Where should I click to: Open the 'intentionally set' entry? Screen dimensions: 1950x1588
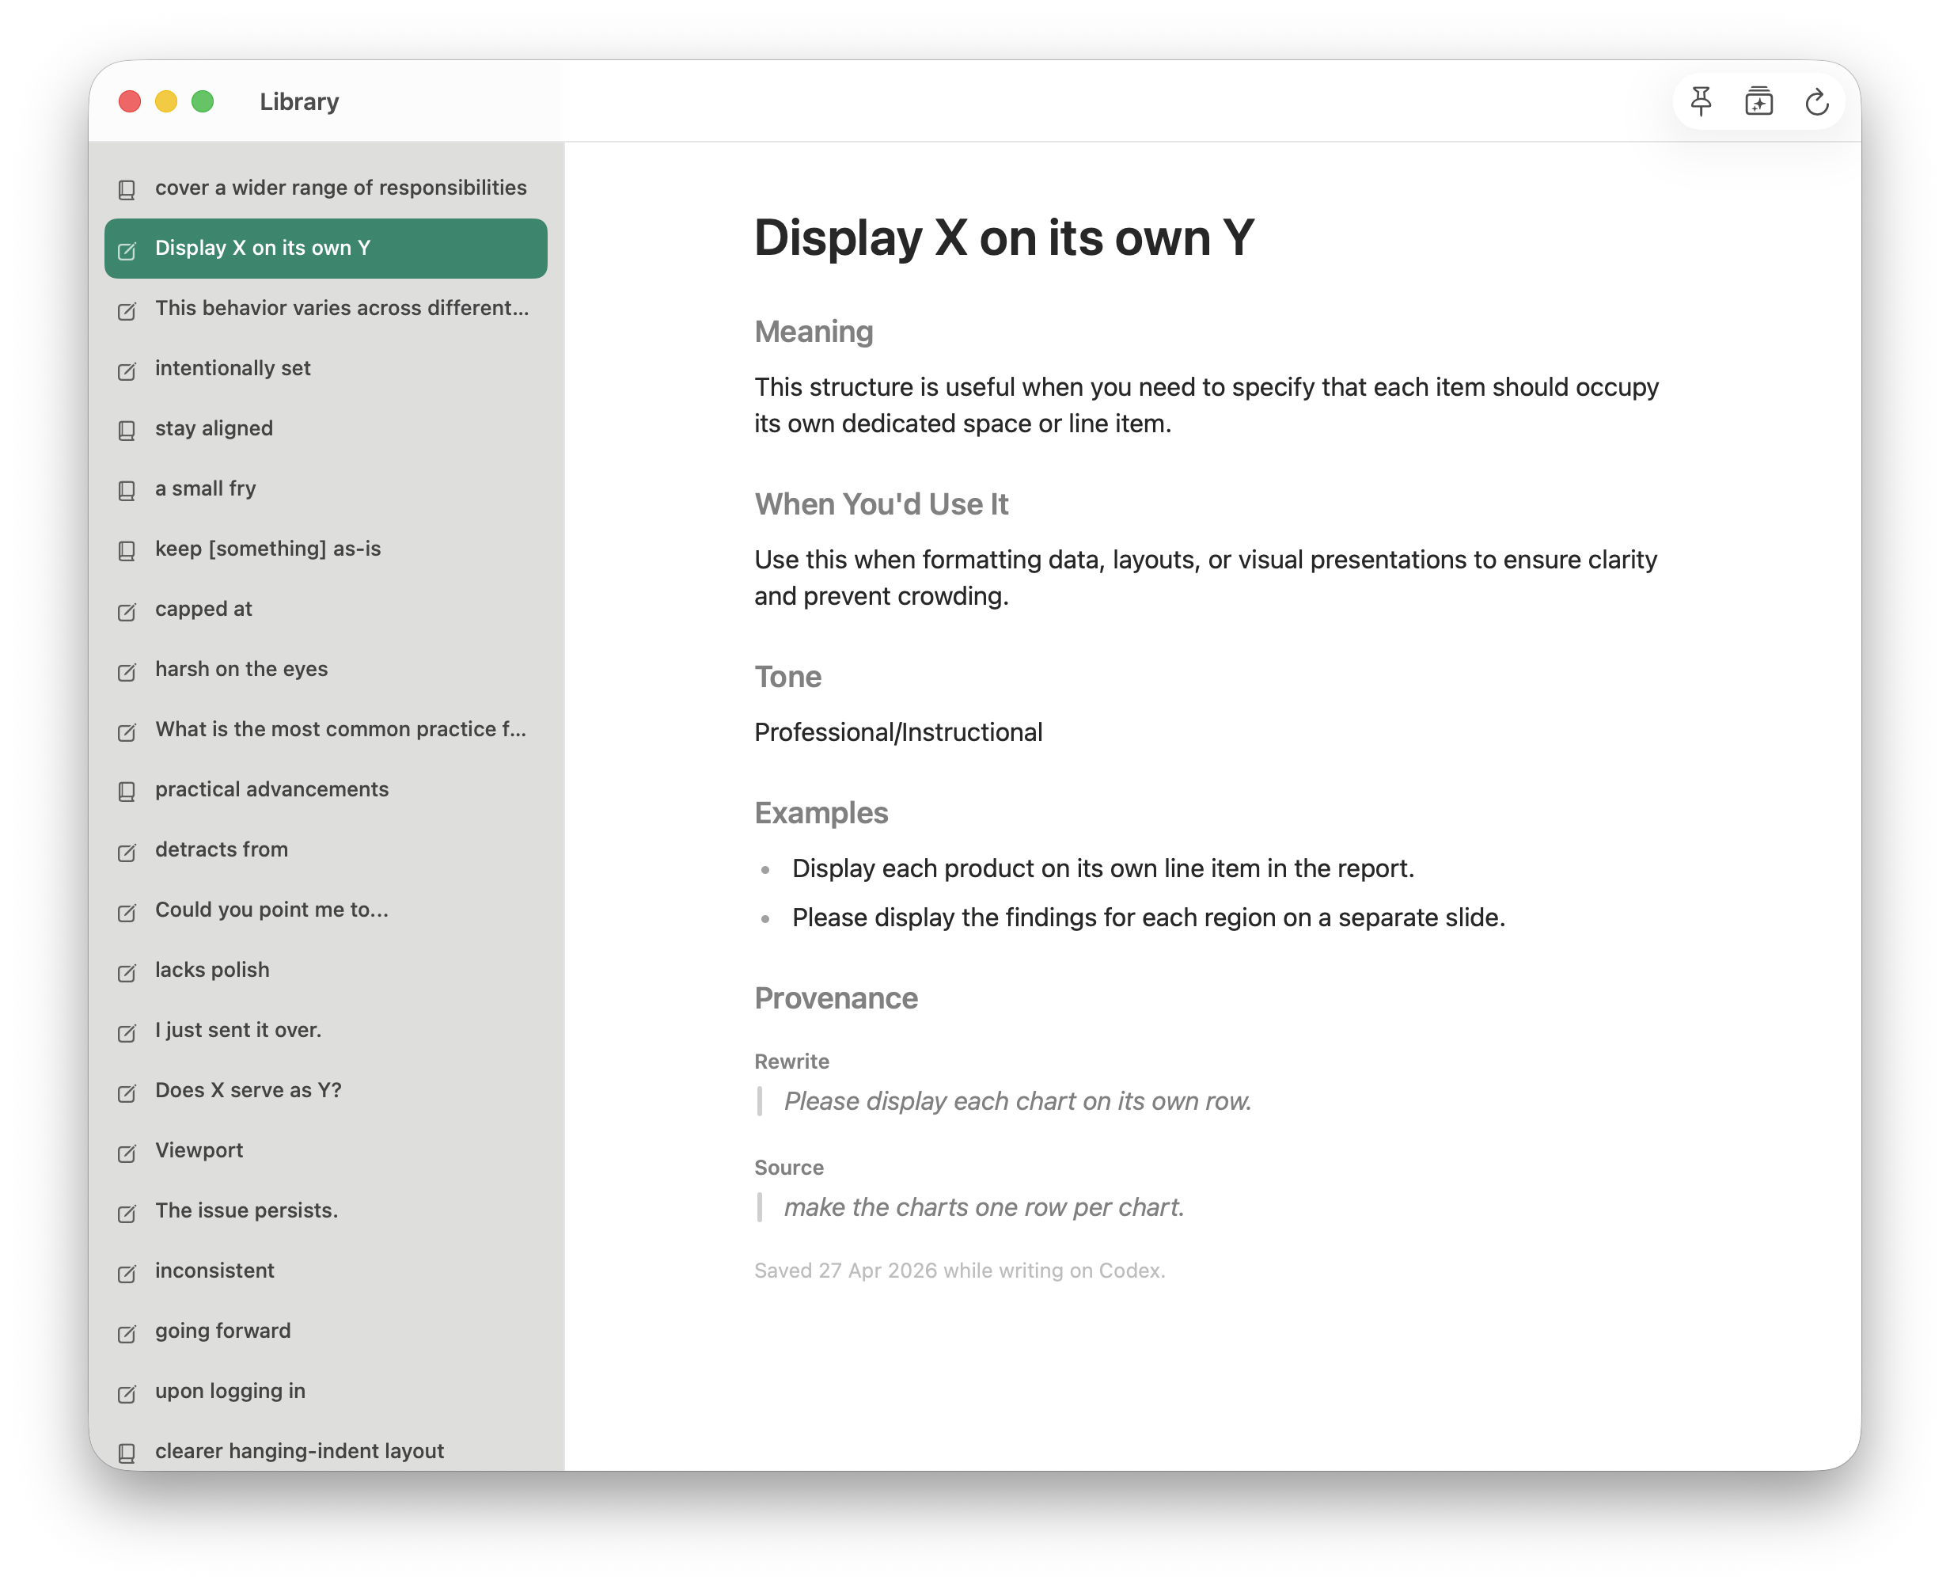point(325,369)
